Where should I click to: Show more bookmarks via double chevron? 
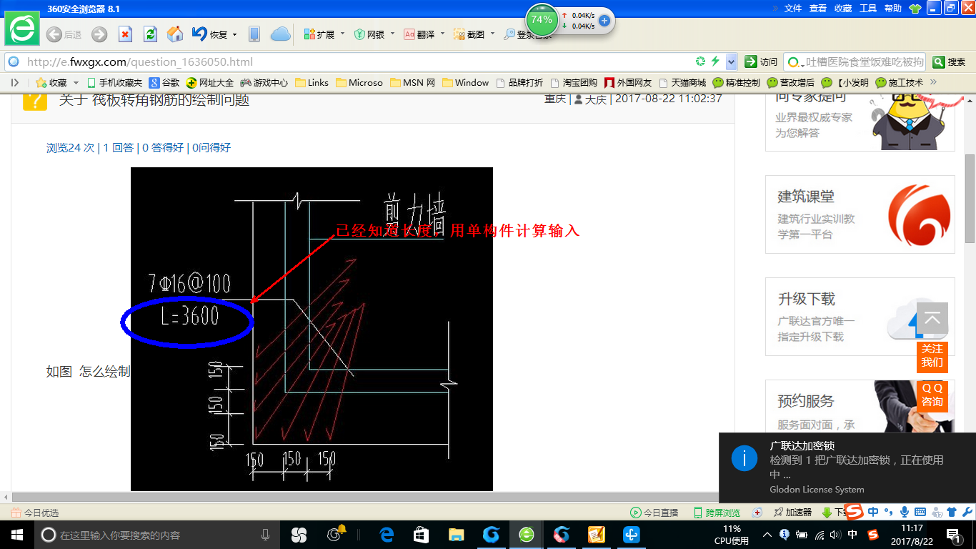tap(932, 82)
